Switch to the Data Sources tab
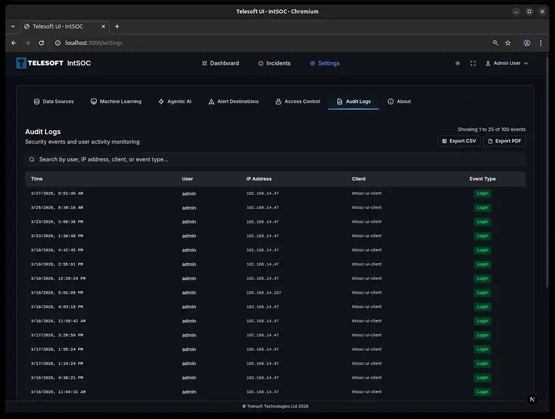This screenshot has width=555, height=419. (54, 102)
